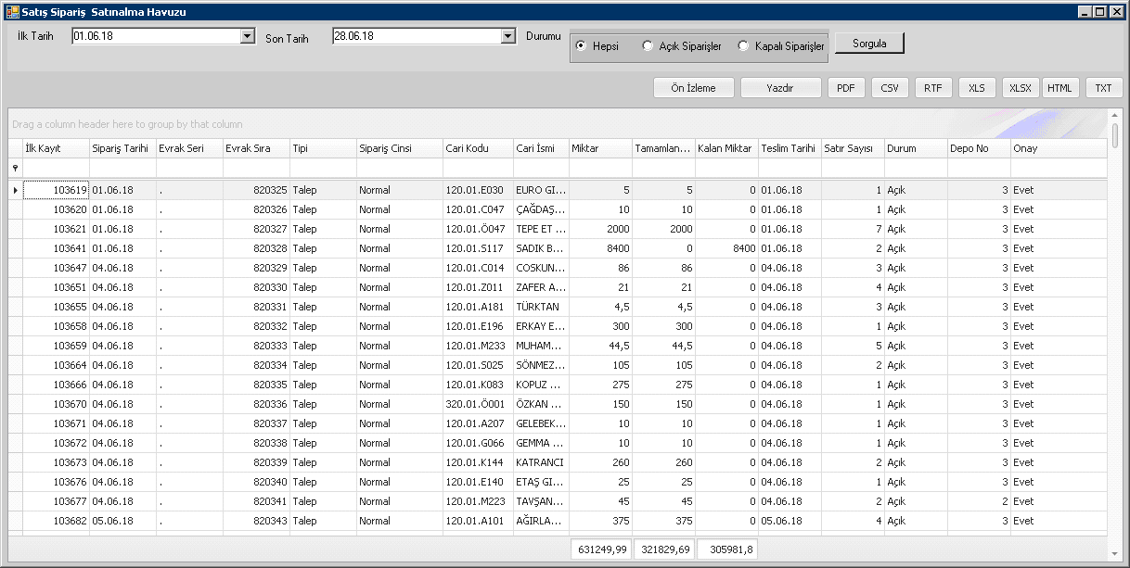
Task: Sort by the Cari Kodu column header
Action: click(477, 148)
